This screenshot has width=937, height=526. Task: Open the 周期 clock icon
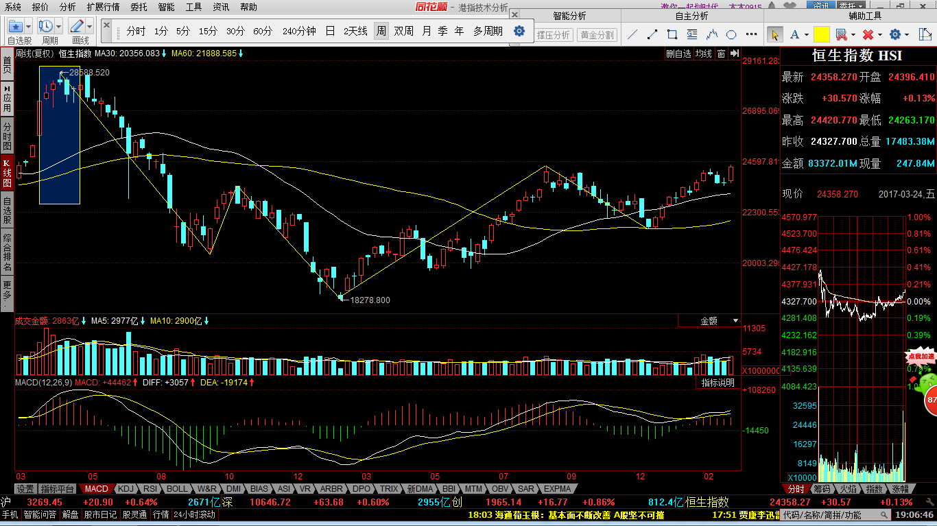pos(46,26)
